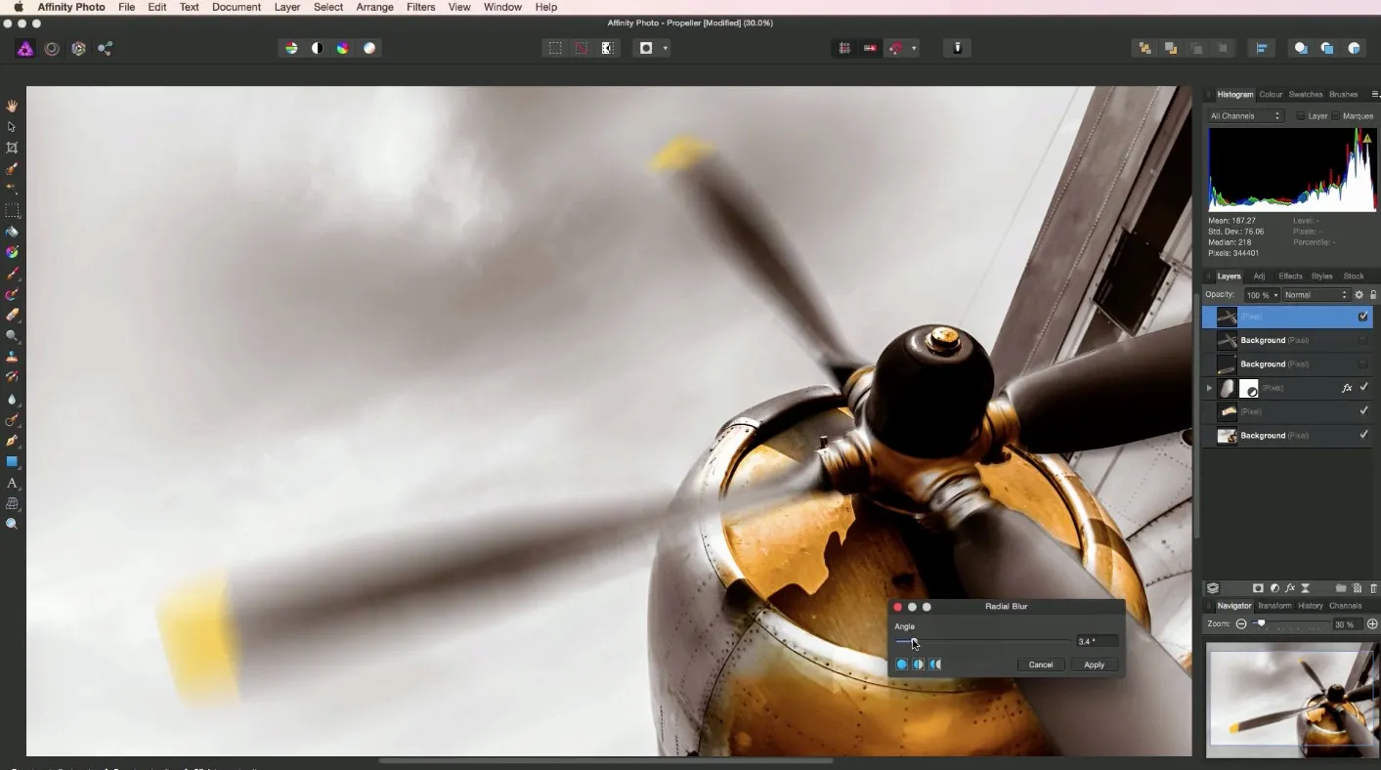The width and height of the screenshot is (1381, 770).
Task: Click zoom-in plus button in Navigator
Action: coord(1372,624)
